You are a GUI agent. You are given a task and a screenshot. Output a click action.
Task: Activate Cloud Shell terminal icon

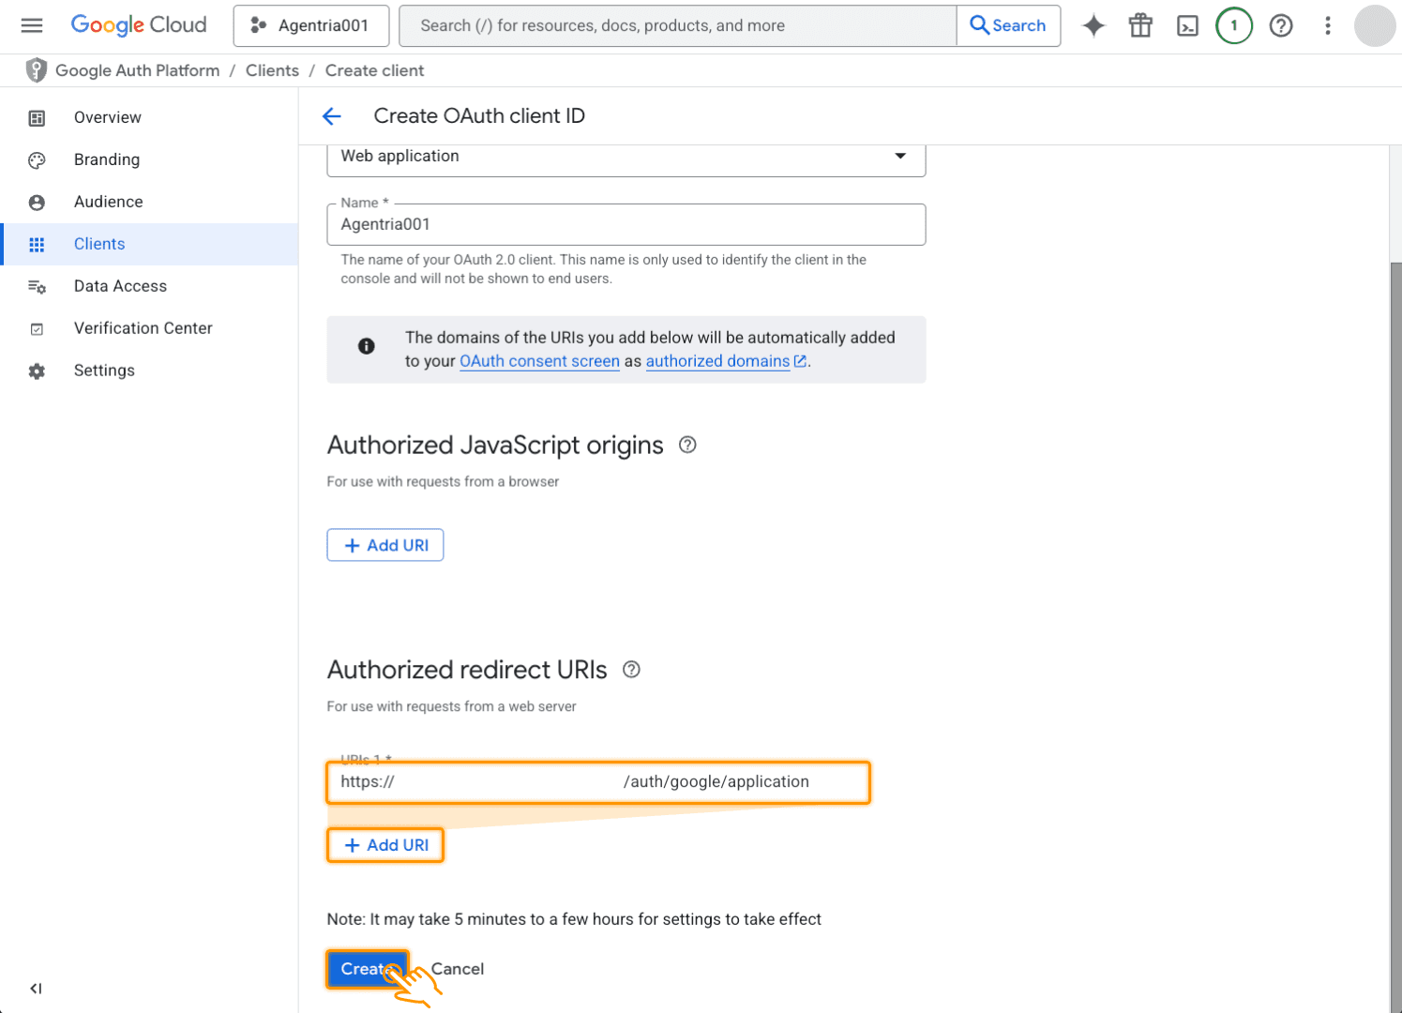(x=1187, y=25)
